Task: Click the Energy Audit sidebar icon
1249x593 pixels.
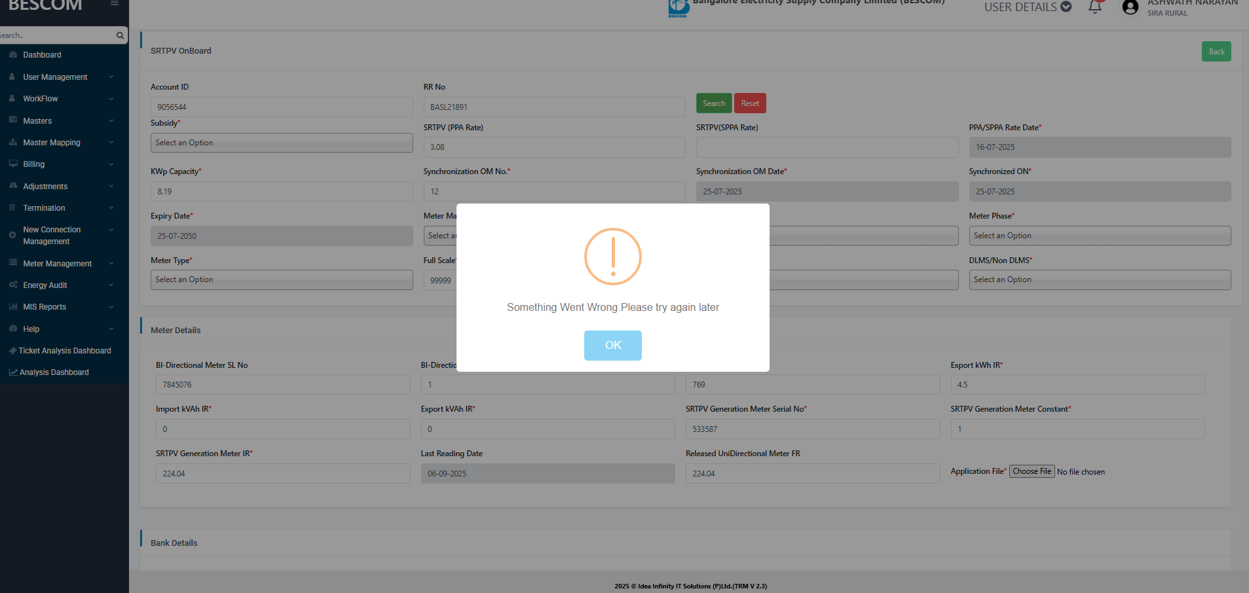Action: [13, 285]
